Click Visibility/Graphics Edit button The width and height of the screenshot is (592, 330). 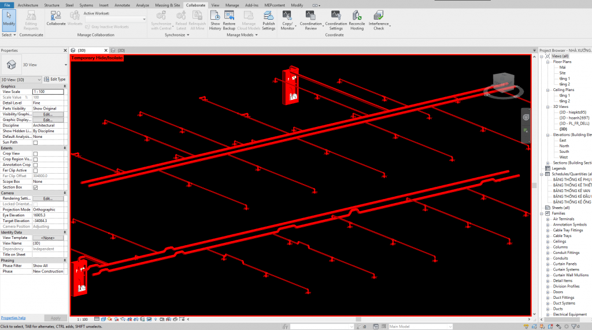click(47, 114)
